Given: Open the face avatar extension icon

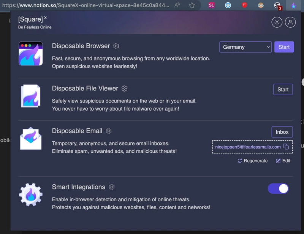Looking at the screenshot, I should pyautogui.click(x=261, y=5).
